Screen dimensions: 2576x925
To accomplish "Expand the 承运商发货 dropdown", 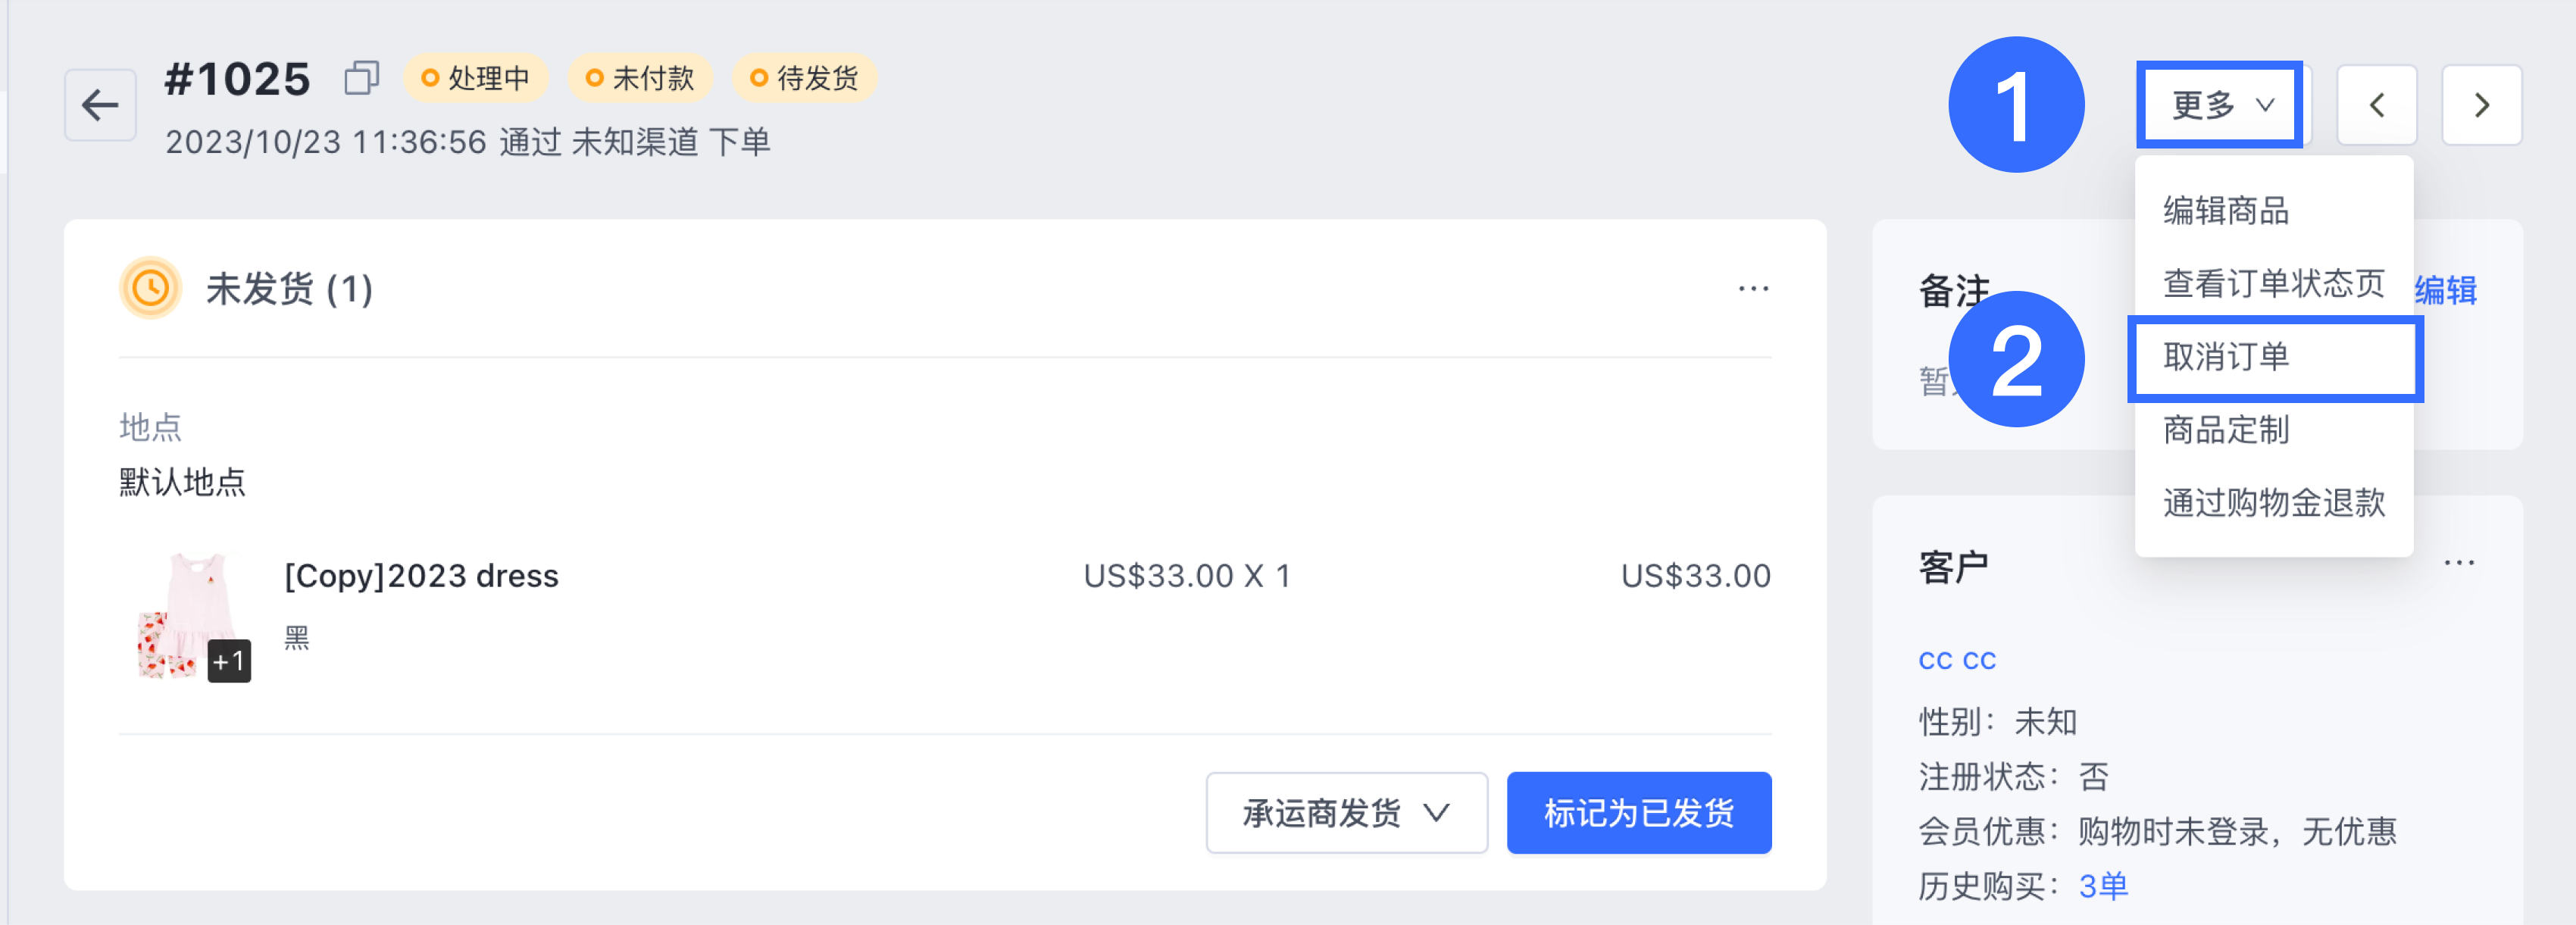I will (x=1346, y=812).
